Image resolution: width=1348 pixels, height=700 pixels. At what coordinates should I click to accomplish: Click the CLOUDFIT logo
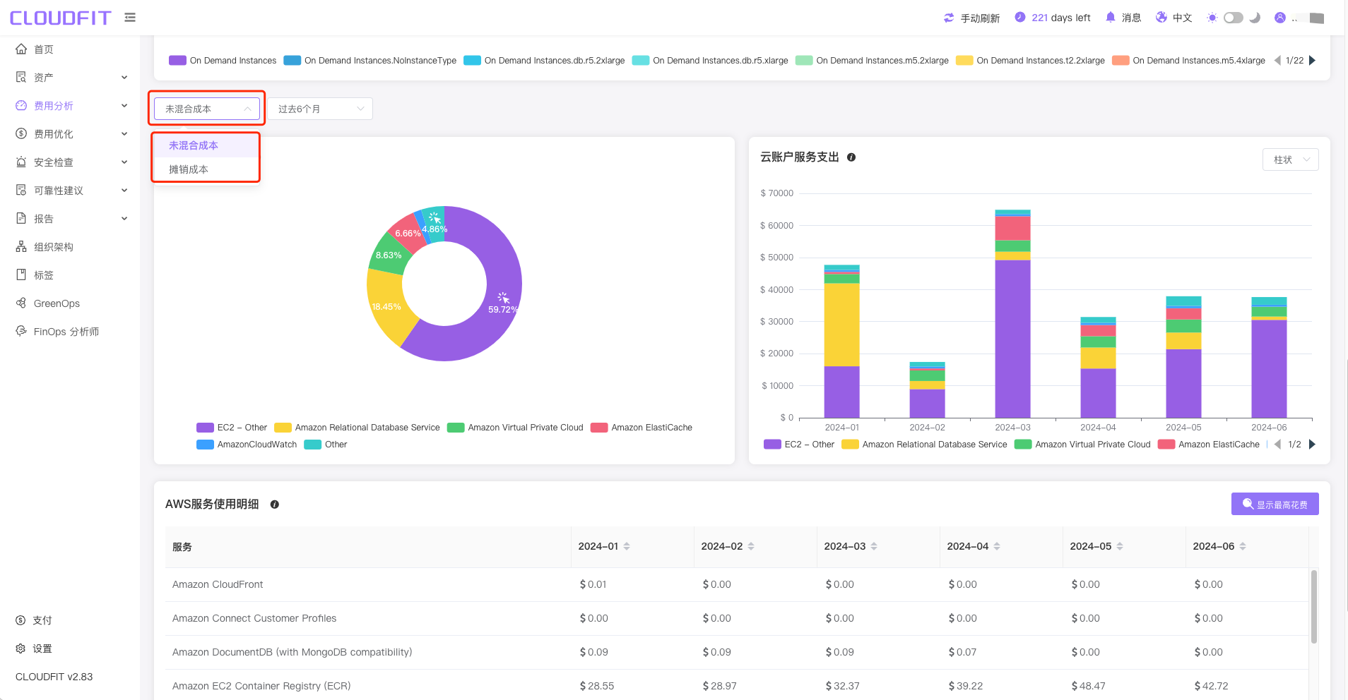pyautogui.click(x=61, y=18)
